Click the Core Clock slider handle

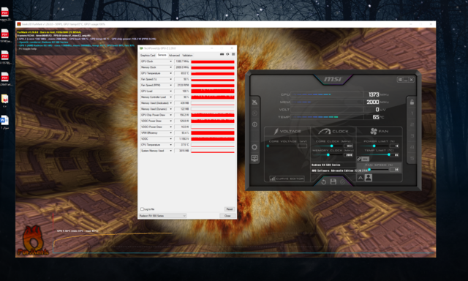point(331,146)
